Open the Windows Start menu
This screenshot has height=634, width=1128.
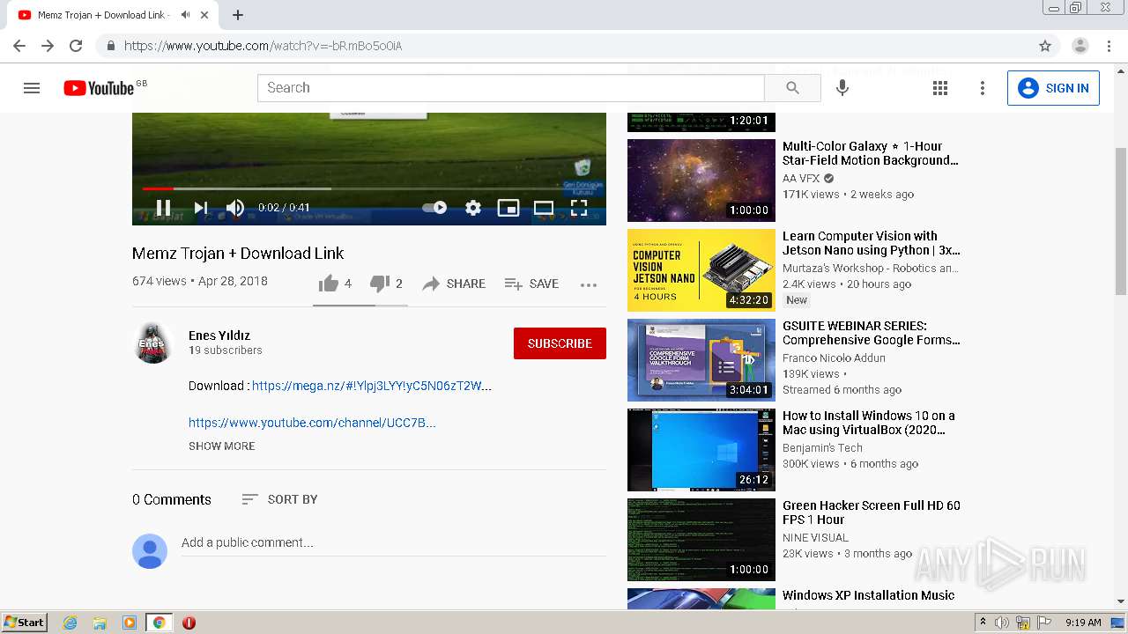click(24, 623)
